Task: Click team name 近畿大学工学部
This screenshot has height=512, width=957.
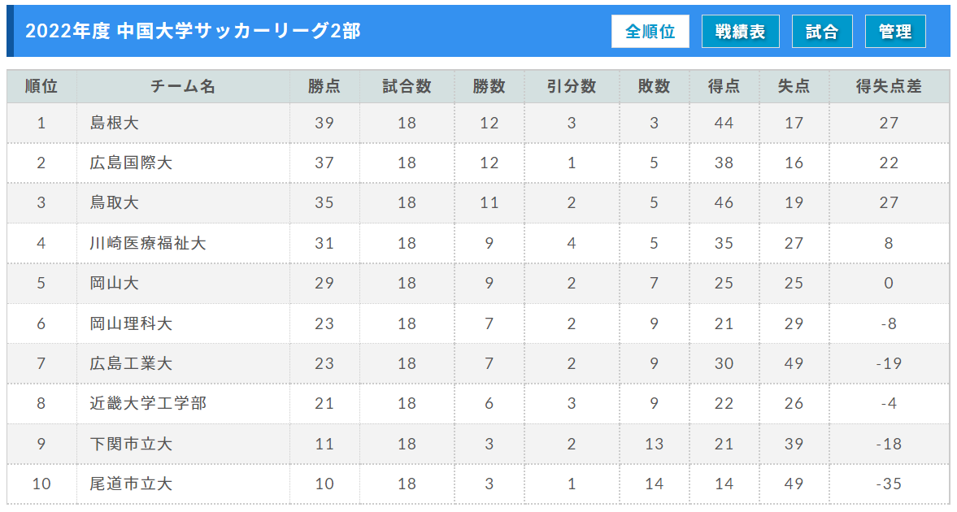Action: [148, 403]
